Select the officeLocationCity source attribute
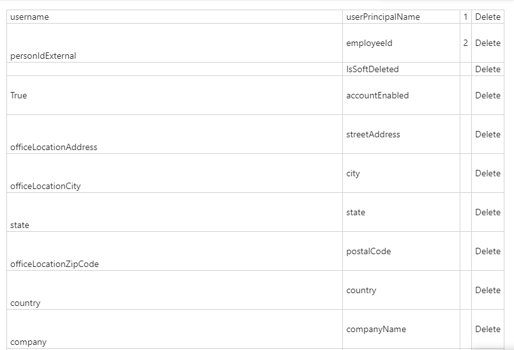This screenshot has height=350, width=514. coord(45,186)
